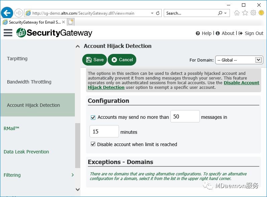Expand the Filtering menu chevron

click(73, 175)
